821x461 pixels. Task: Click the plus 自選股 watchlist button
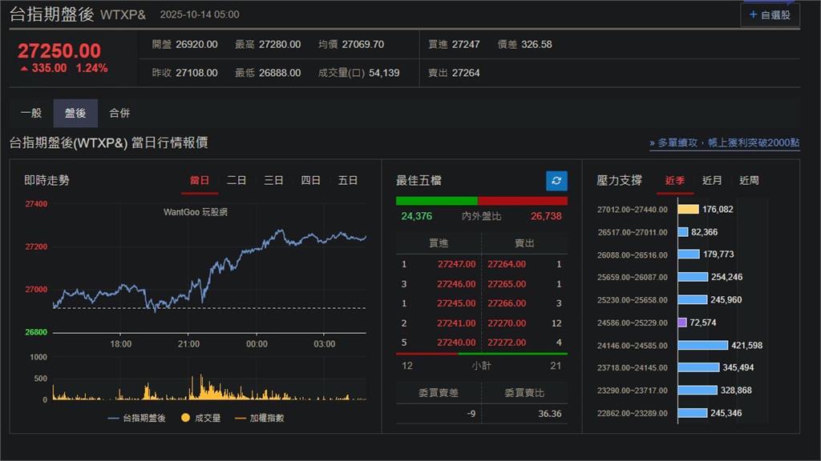point(770,14)
